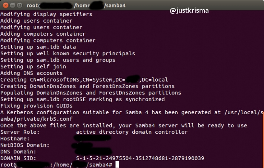Click the "Hostname:" label
Screen dimensions: 264x168
15,138
